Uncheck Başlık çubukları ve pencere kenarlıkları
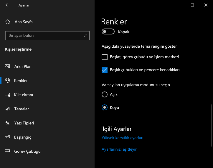 (105, 70)
